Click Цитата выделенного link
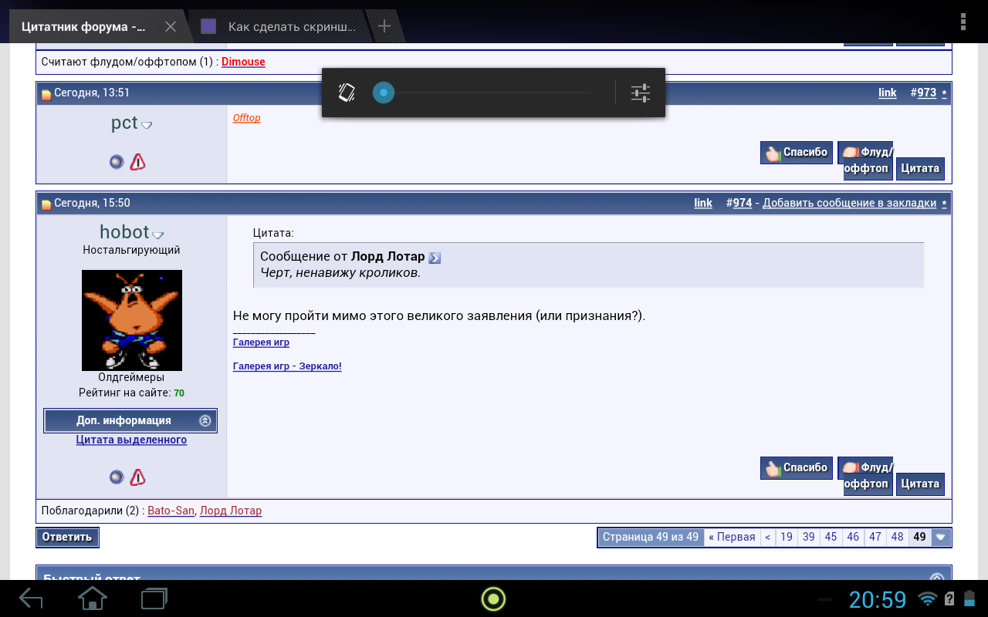Viewport: 988px width, 617px height. point(131,440)
